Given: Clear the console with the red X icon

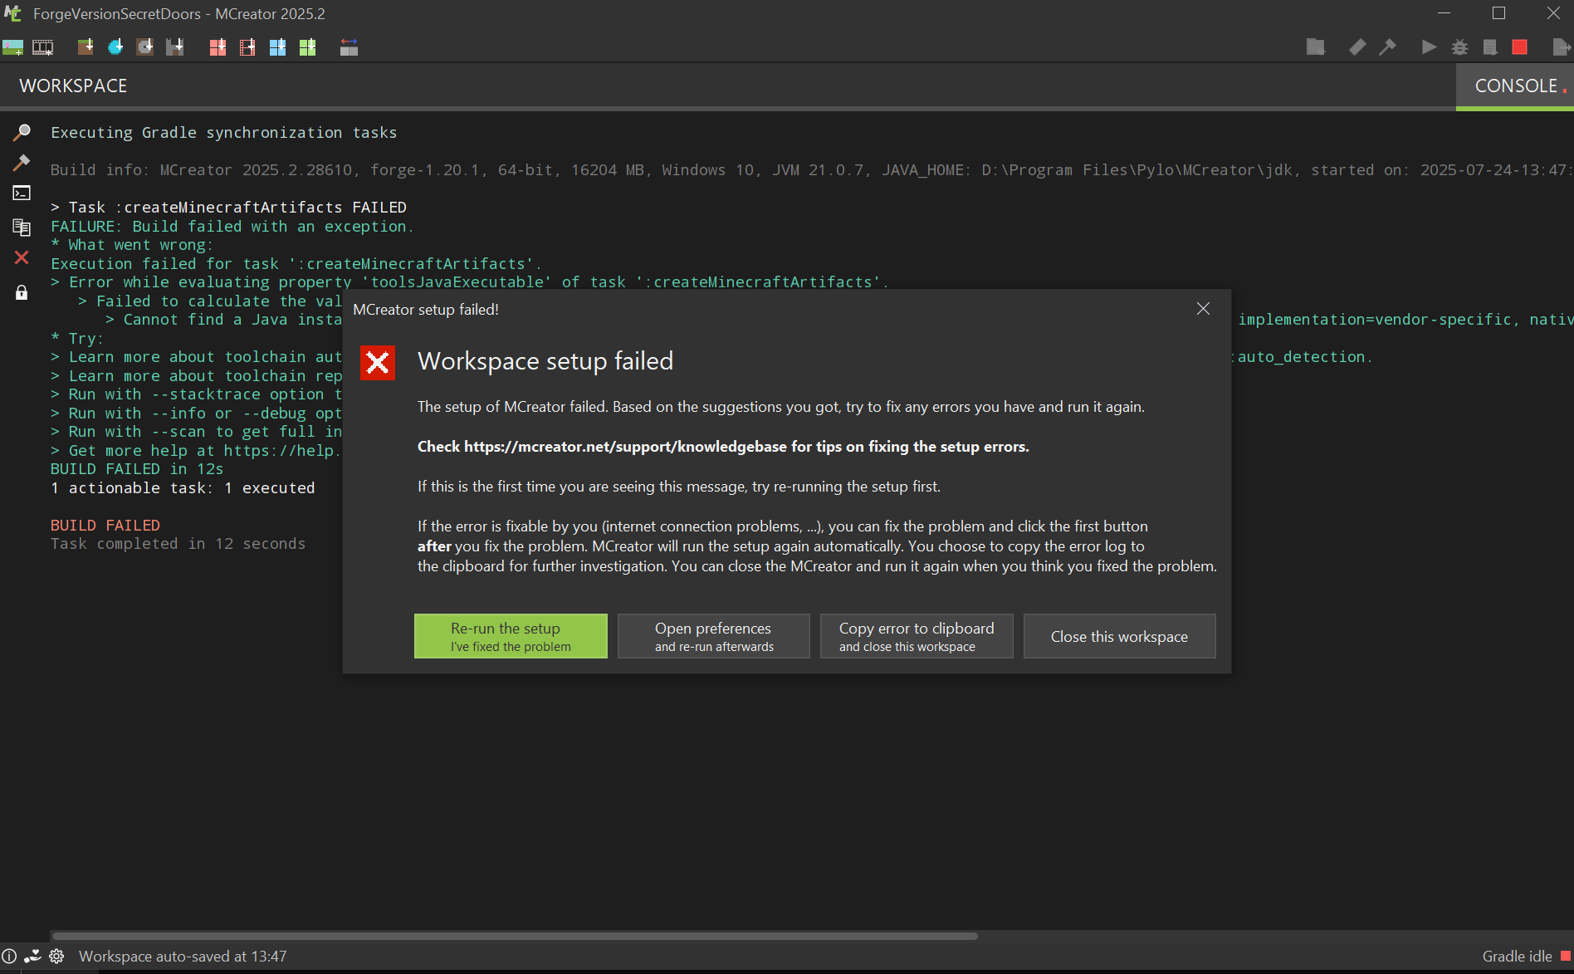Looking at the screenshot, I should [x=22, y=258].
